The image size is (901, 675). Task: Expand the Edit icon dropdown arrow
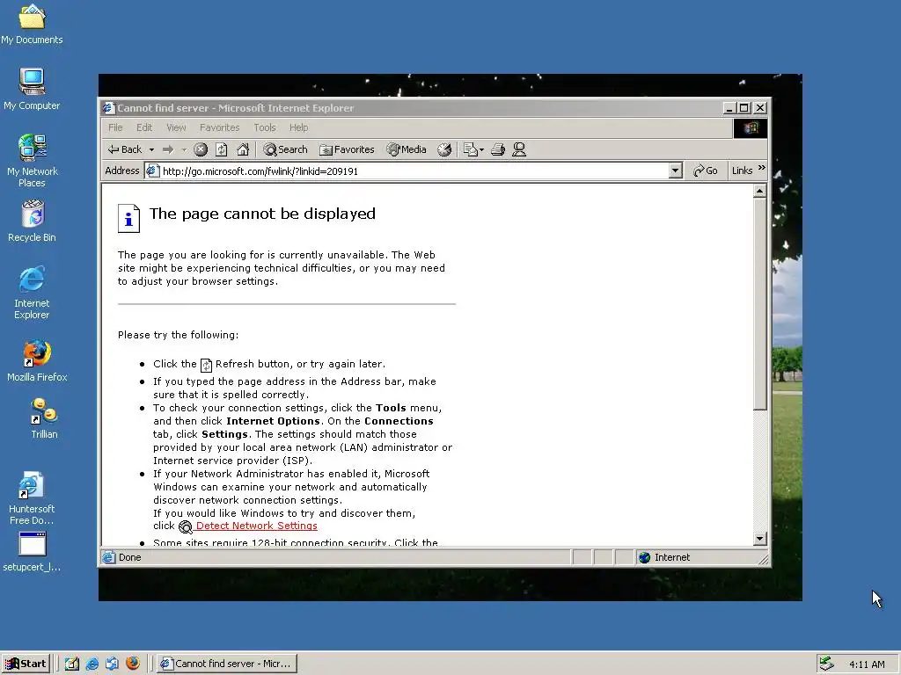(x=481, y=149)
